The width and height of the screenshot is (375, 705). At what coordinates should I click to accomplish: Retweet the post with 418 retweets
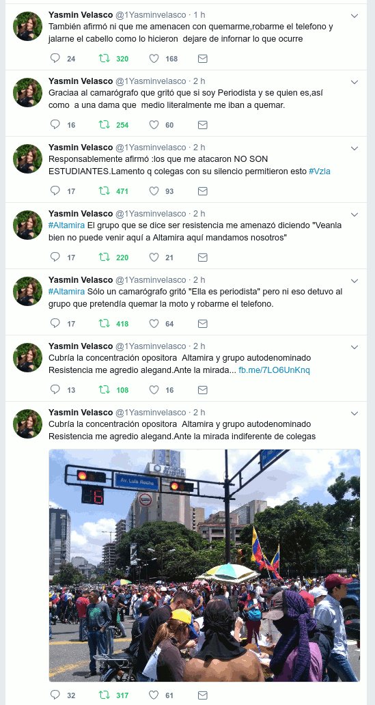(x=105, y=323)
